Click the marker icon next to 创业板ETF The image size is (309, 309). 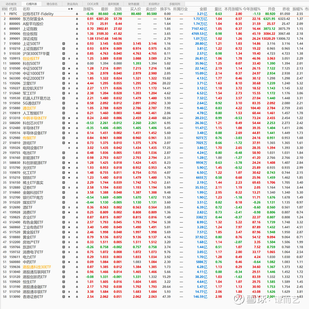coord(69,59)
